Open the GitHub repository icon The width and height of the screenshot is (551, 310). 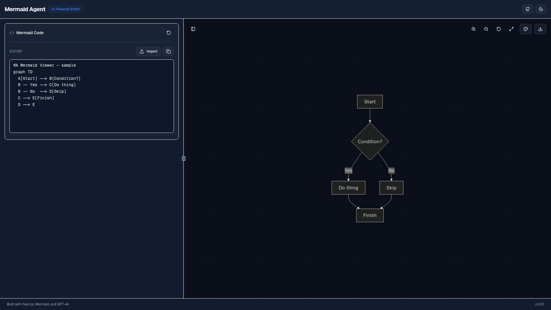click(527, 9)
